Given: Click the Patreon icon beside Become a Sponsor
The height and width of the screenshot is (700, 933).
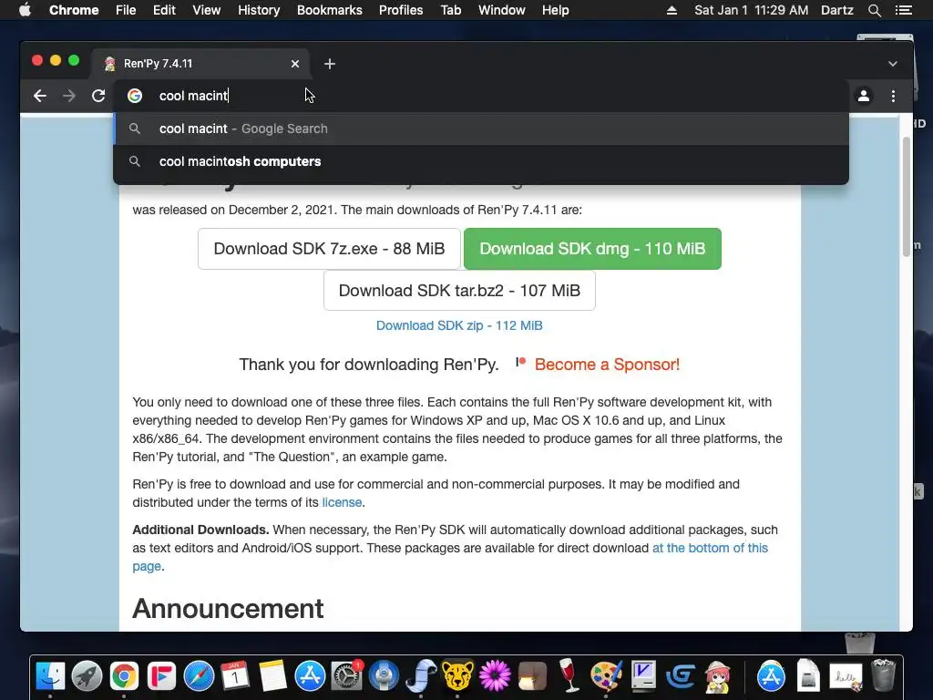Looking at the screenshot, I should 520,362.
